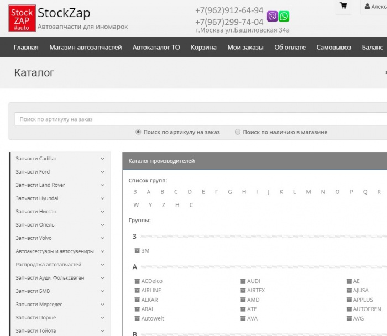The height and width of the screenshot is (336, 387).
Task: Click the article search input field
Action: click(201, 119)
